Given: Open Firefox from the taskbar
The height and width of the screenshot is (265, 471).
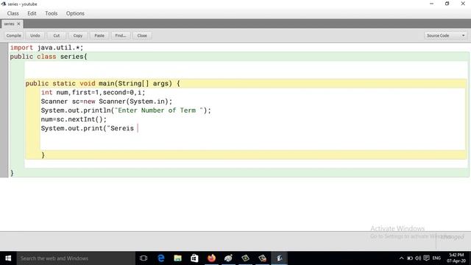Looking at the screenshot, I should [x=211, y=258].
